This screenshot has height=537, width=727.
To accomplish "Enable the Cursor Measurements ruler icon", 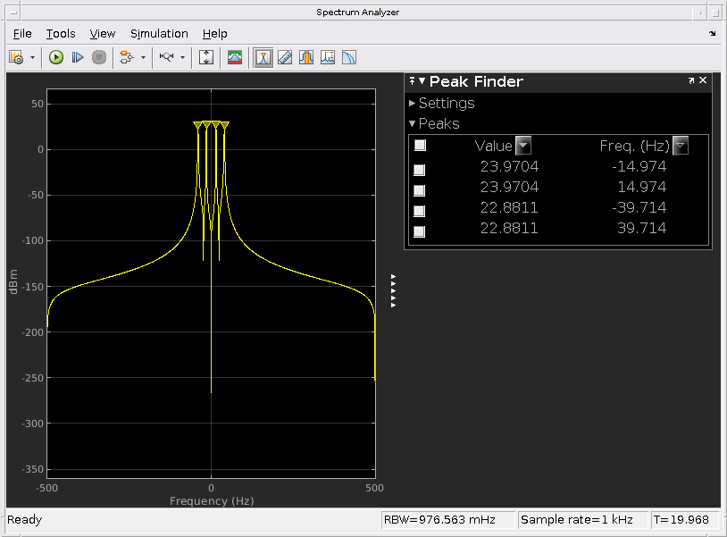I will coord(285,57).
